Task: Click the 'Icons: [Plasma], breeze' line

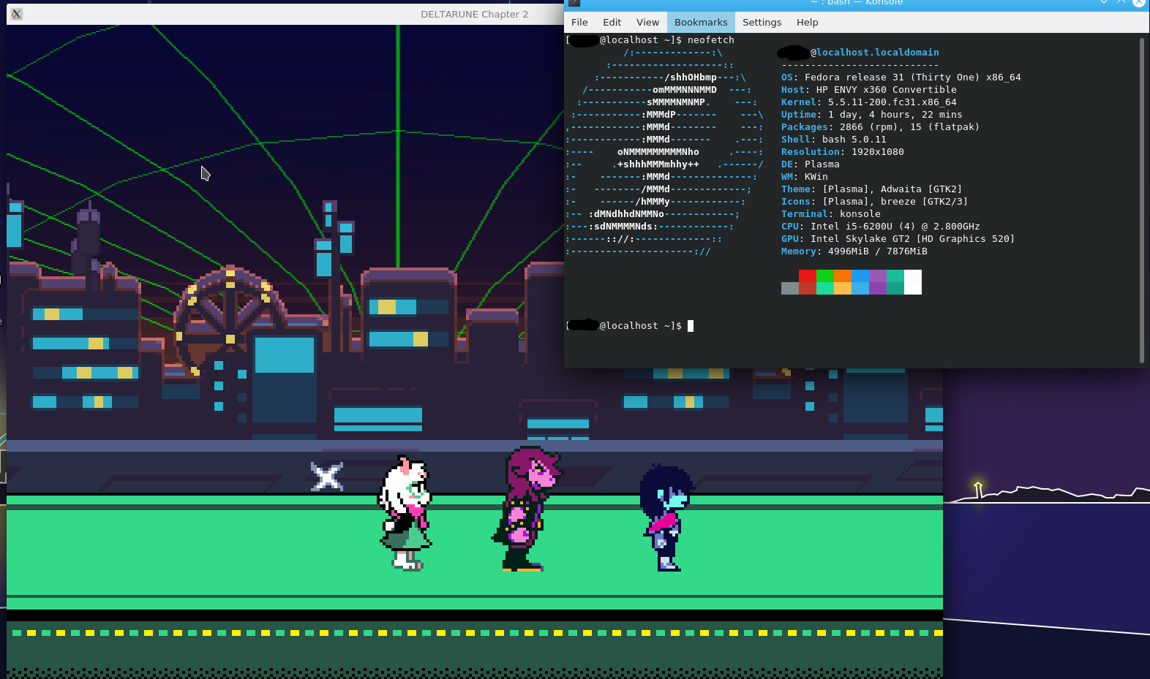Action: tap(874, 202)
